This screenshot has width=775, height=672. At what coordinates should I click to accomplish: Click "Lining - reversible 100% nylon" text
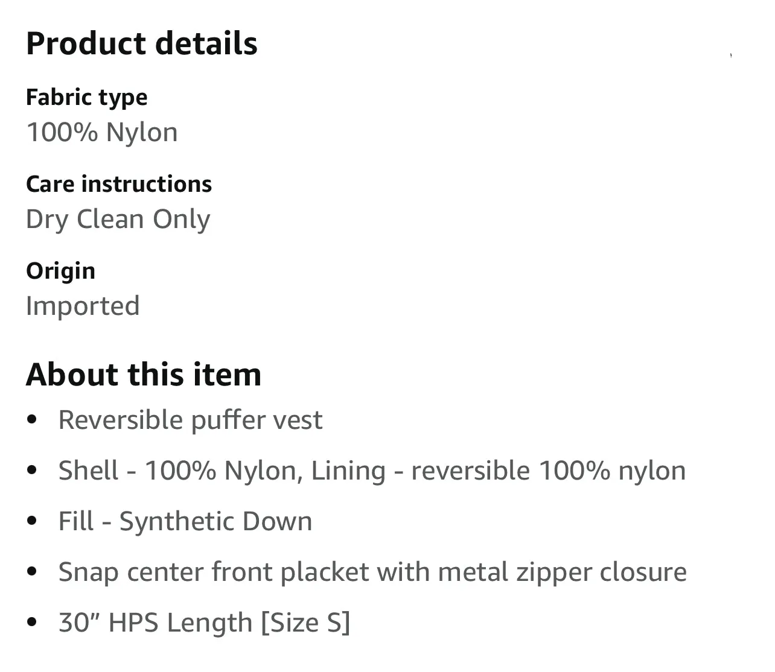coord(499,471)
